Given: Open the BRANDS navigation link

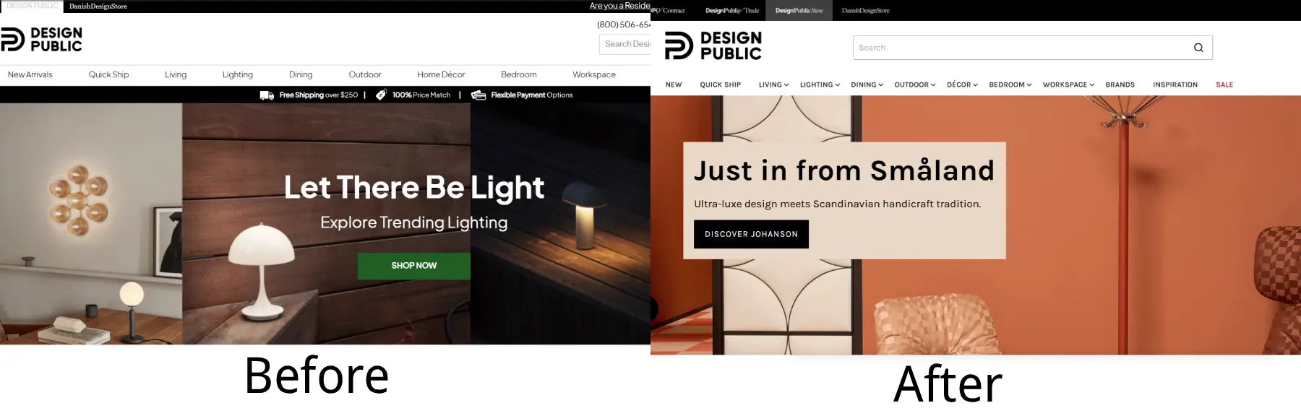Looking at the screenshot, I should [1120, 85].
